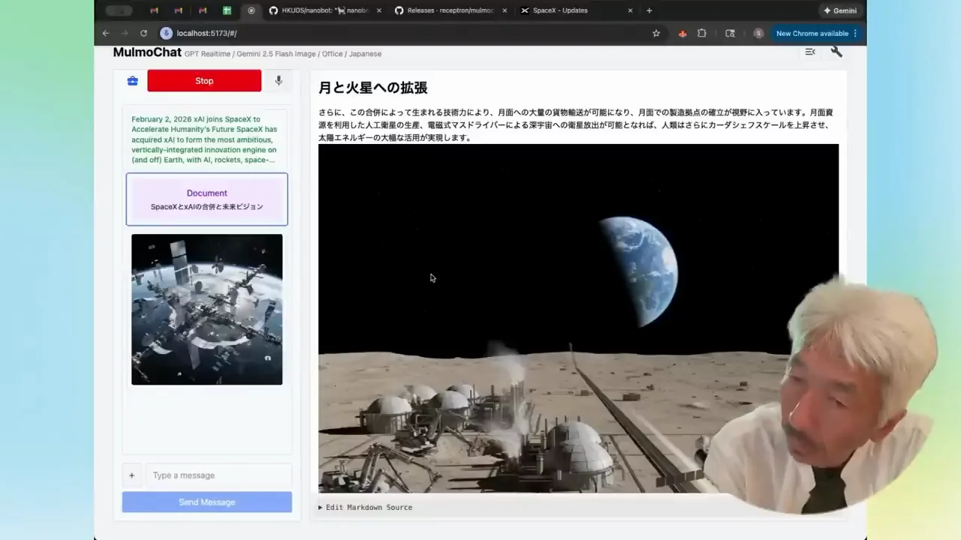
Task: Toggle the microphone next to Stop
Action: tap(279, 81)
